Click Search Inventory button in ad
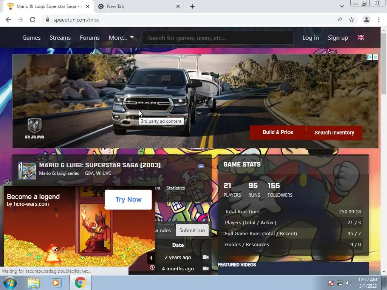This screenshot has height=290, width=387. point(334,133)
